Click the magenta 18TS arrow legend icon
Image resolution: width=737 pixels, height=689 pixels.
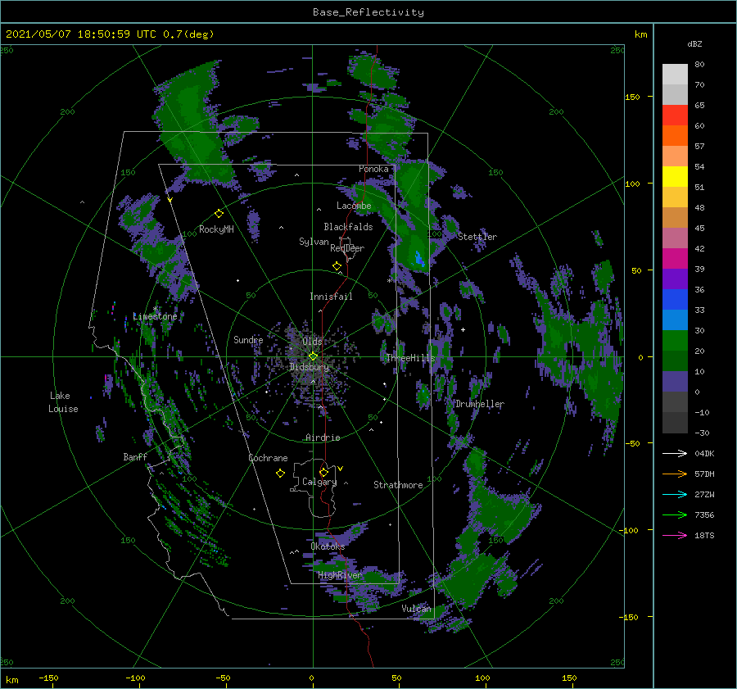click(675, 535)
